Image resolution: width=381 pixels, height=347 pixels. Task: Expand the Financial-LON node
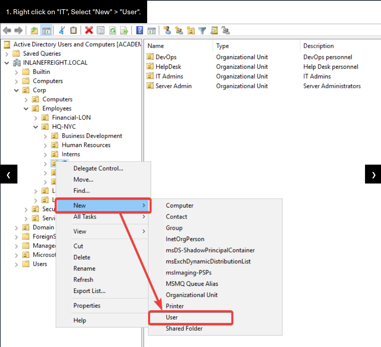pyautogui.click(x=36, y=118)
